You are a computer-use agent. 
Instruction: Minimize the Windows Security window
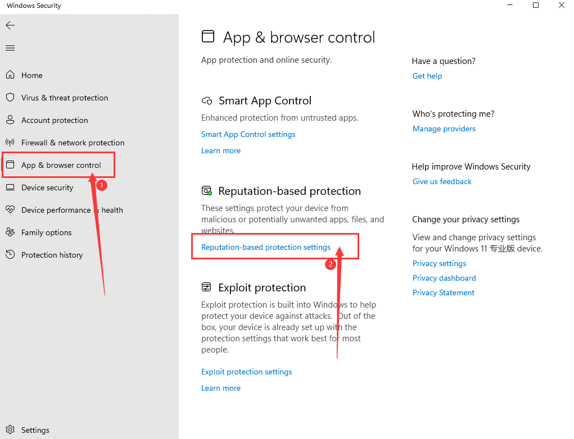point(510,5)
